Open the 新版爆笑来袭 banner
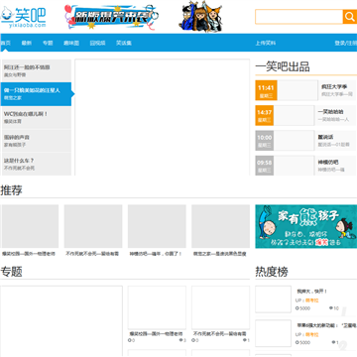 click(111, 17)
